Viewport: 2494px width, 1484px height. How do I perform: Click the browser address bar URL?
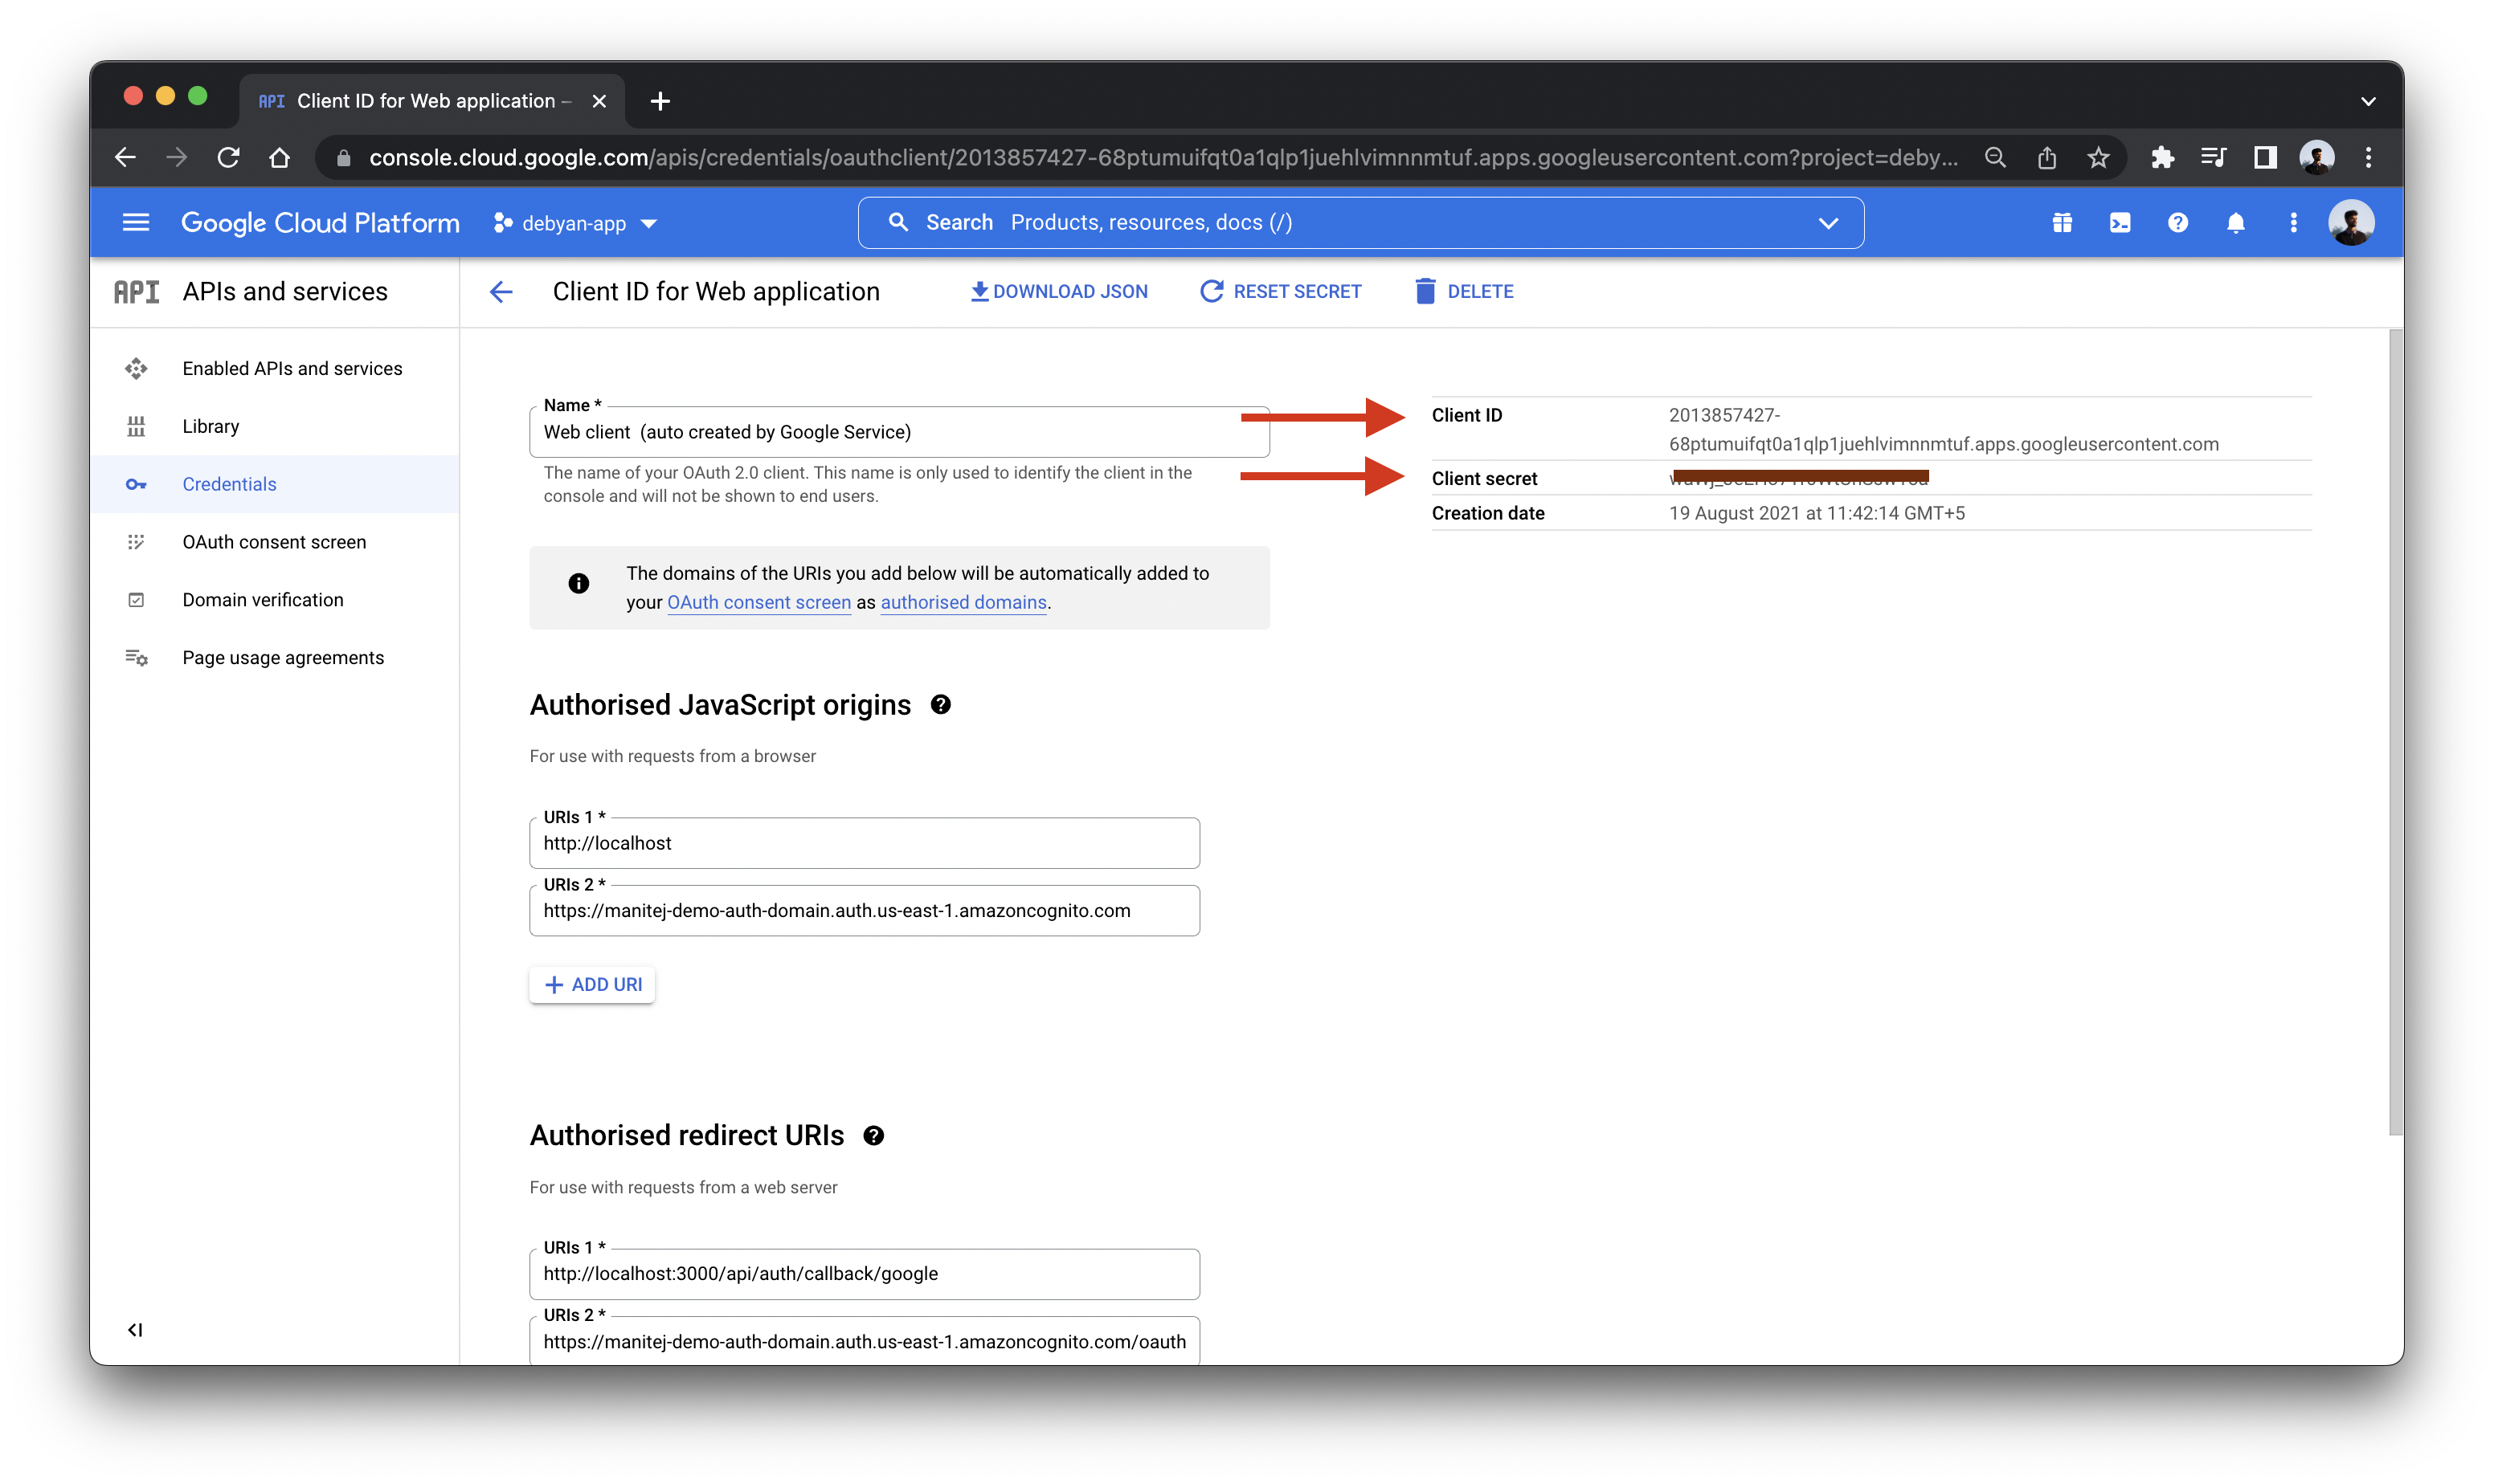1163,157
